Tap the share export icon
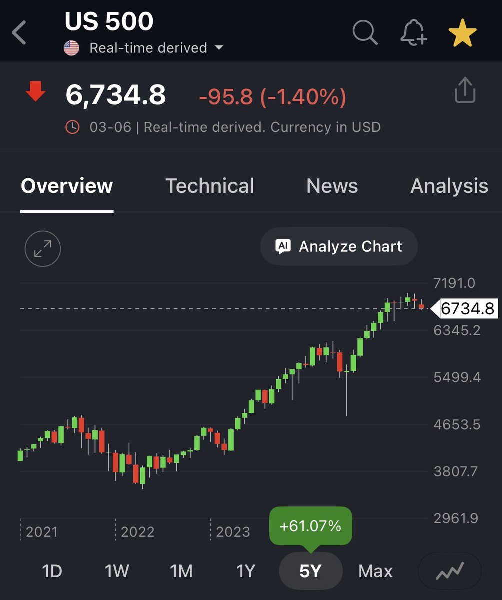 click(x=465, y=90)
